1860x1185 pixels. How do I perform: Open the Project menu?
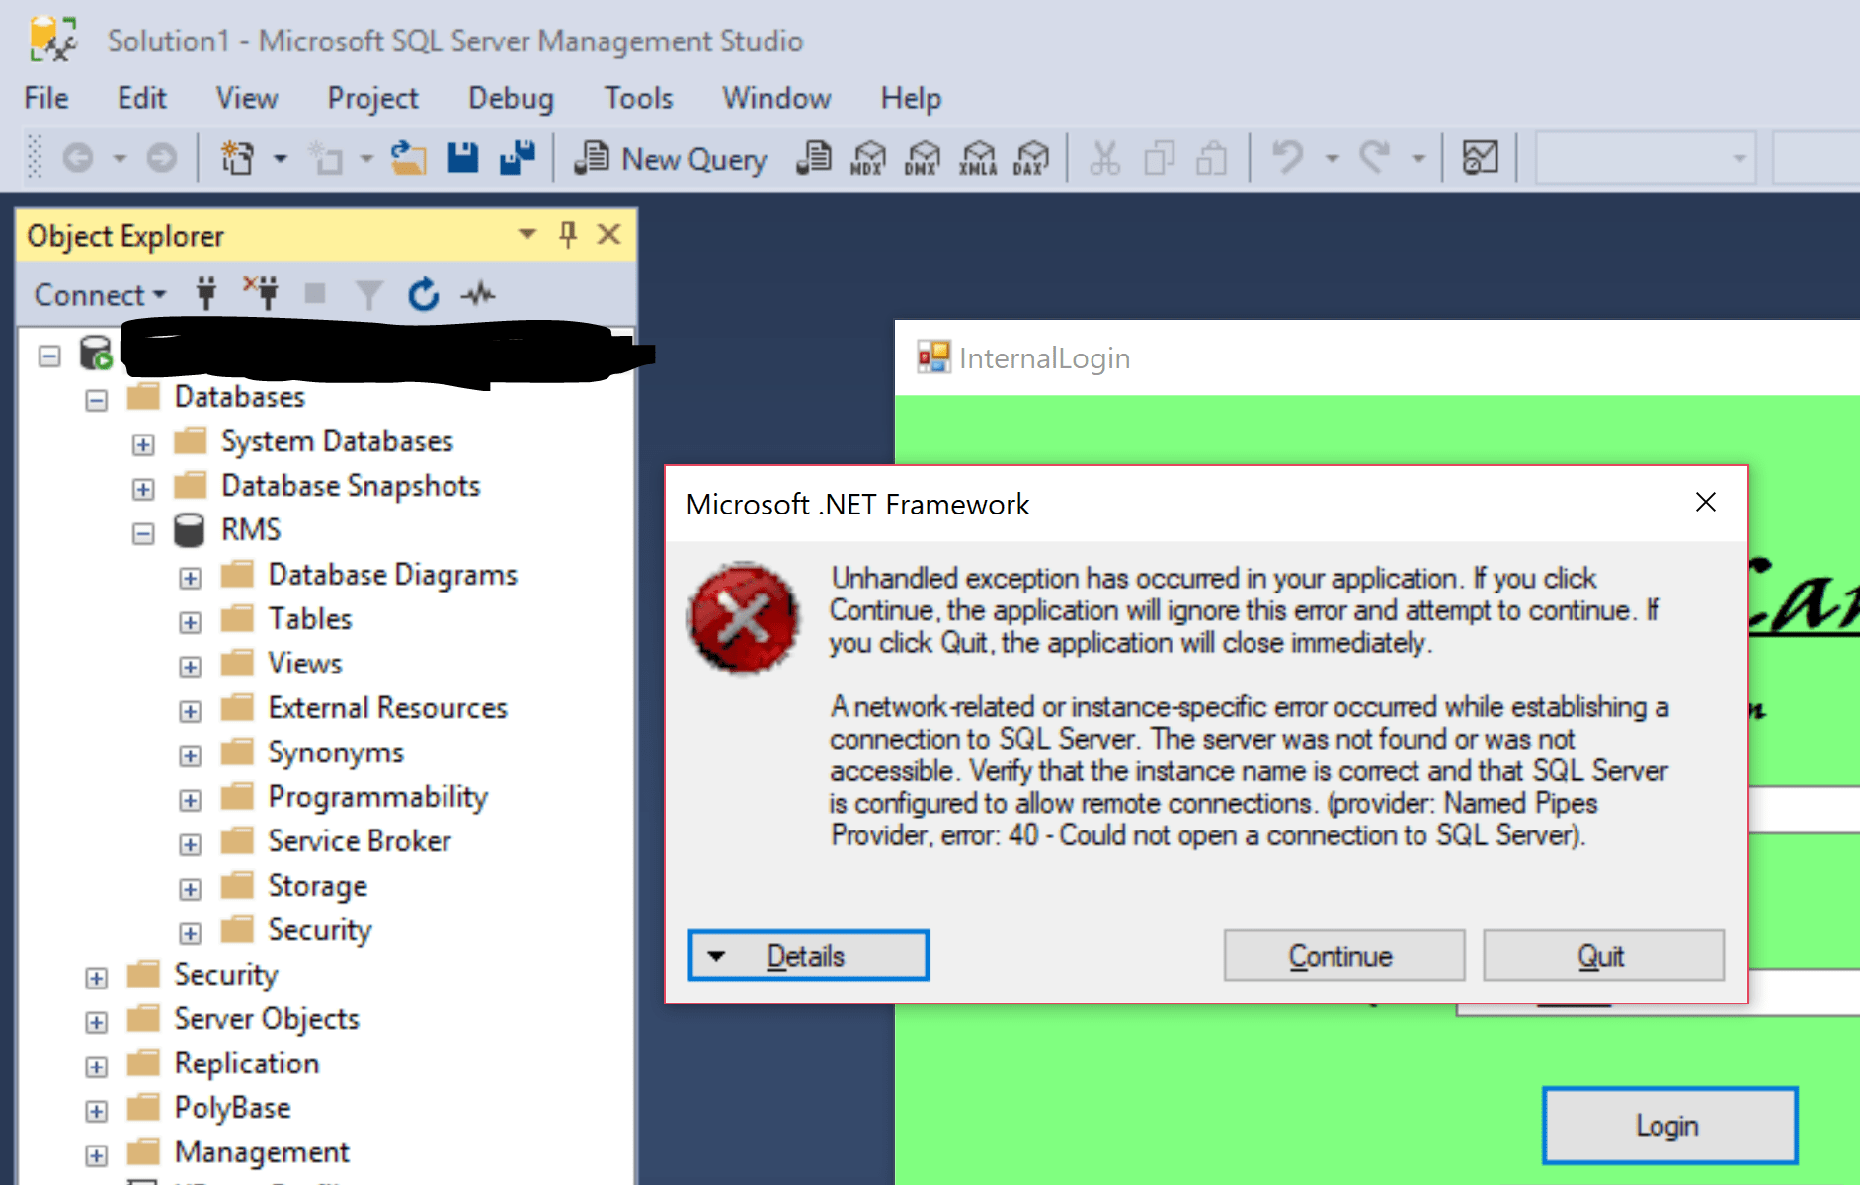point(373,98)
